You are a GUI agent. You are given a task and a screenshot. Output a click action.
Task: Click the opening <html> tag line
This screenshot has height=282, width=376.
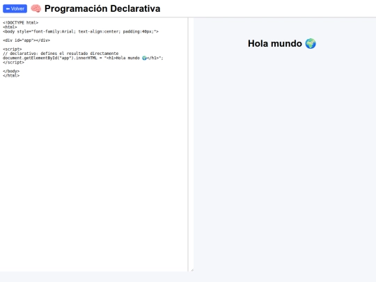click(10, 27)
